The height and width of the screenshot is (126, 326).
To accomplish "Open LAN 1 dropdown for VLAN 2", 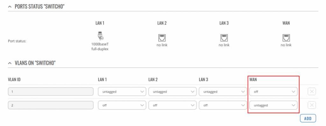I will [x=122, y=105].
